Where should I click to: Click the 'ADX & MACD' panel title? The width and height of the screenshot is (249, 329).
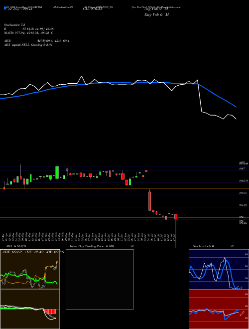(16, 246)
